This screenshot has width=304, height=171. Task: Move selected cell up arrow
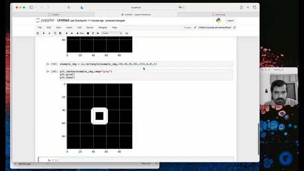[66, 33]
